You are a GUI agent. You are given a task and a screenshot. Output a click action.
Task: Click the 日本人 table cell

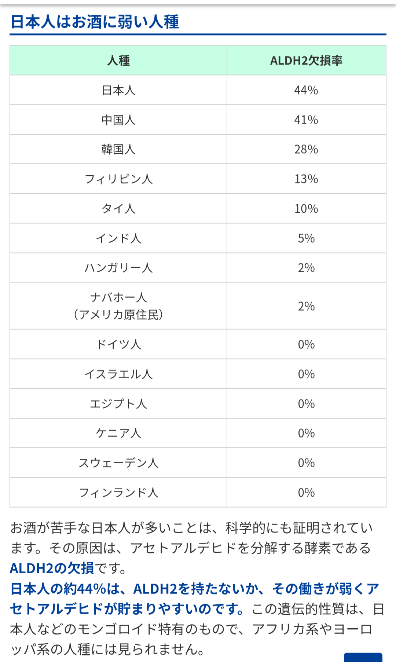(x=118, y=90)
